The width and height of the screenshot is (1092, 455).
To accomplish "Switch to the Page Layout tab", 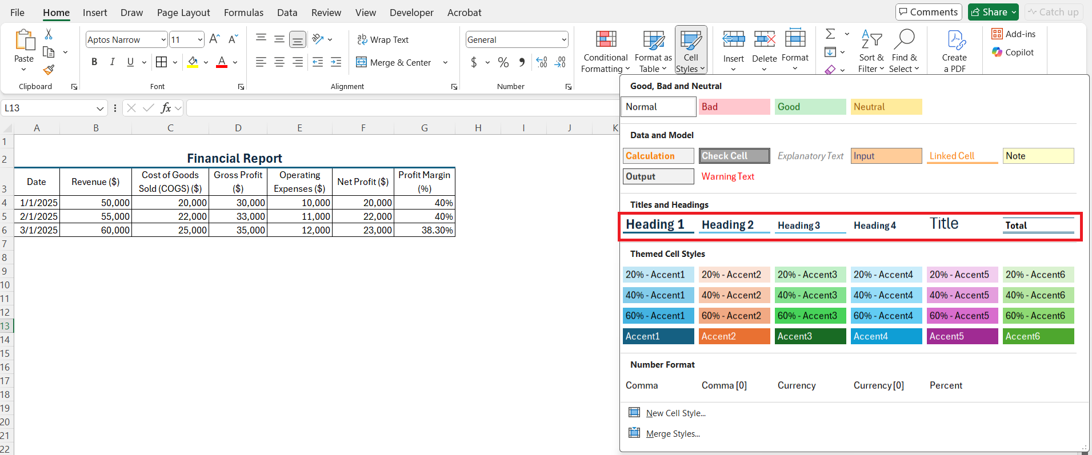I will coord(183,12).
